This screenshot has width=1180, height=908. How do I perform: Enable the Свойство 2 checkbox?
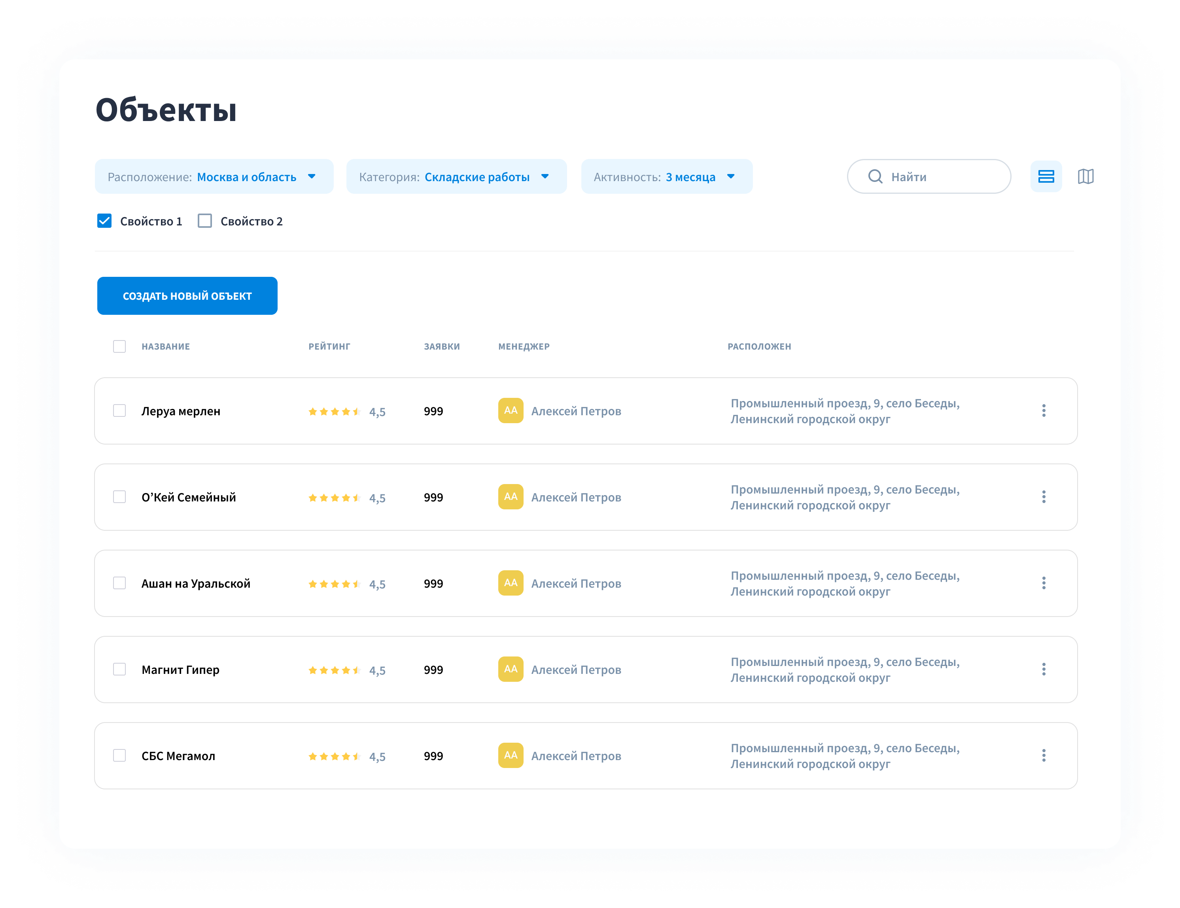point(205,221)
